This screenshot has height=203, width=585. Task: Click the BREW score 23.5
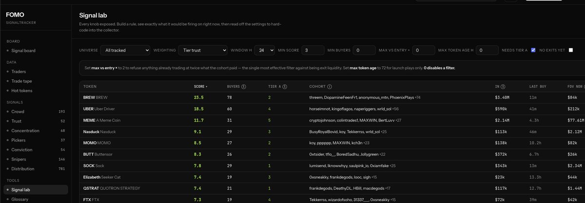click(x=199, y=97)
